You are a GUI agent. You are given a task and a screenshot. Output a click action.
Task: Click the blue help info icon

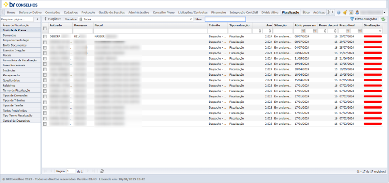click(339, 13)
